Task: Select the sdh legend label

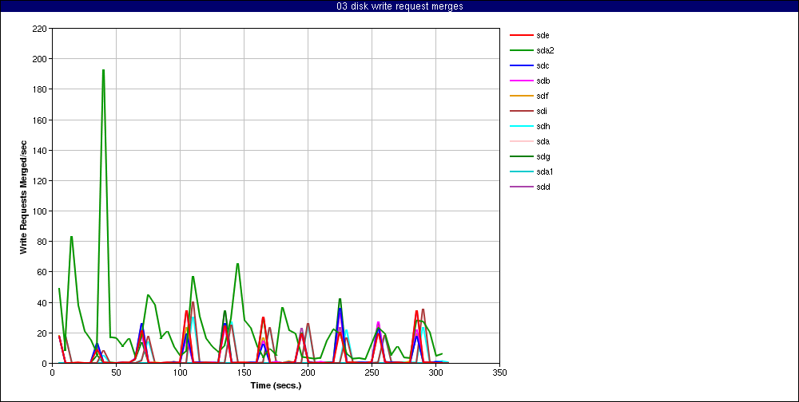Action: pyautogui.click(x=543, y=126)
